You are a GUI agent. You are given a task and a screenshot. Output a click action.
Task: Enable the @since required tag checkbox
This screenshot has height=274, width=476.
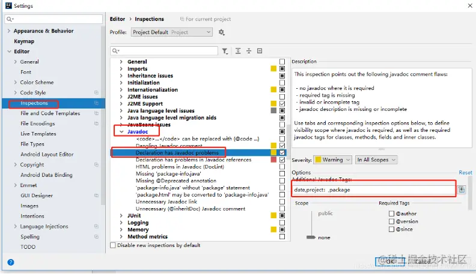coord(391,229)
